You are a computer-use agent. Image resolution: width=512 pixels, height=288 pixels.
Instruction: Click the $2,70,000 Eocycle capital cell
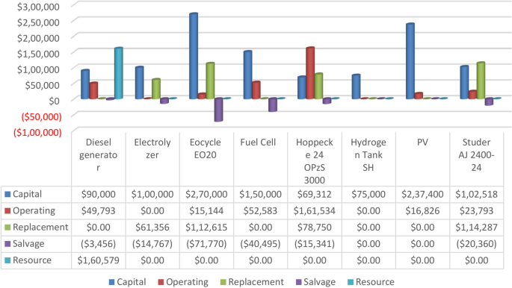point(206,194)
